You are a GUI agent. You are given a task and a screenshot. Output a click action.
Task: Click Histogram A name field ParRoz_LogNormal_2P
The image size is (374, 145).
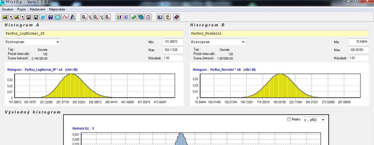(94, 34)
